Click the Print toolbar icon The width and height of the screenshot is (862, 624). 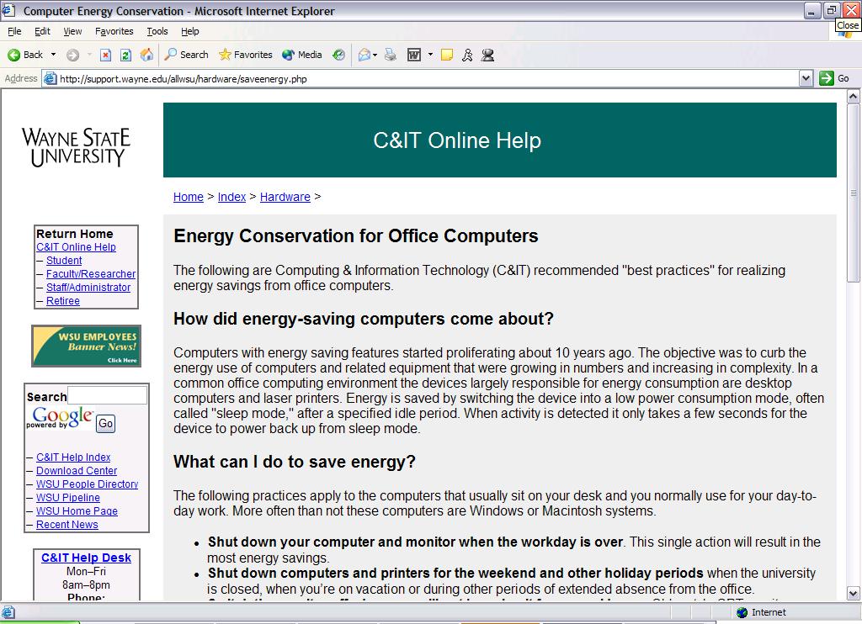[x=391, y=55]
